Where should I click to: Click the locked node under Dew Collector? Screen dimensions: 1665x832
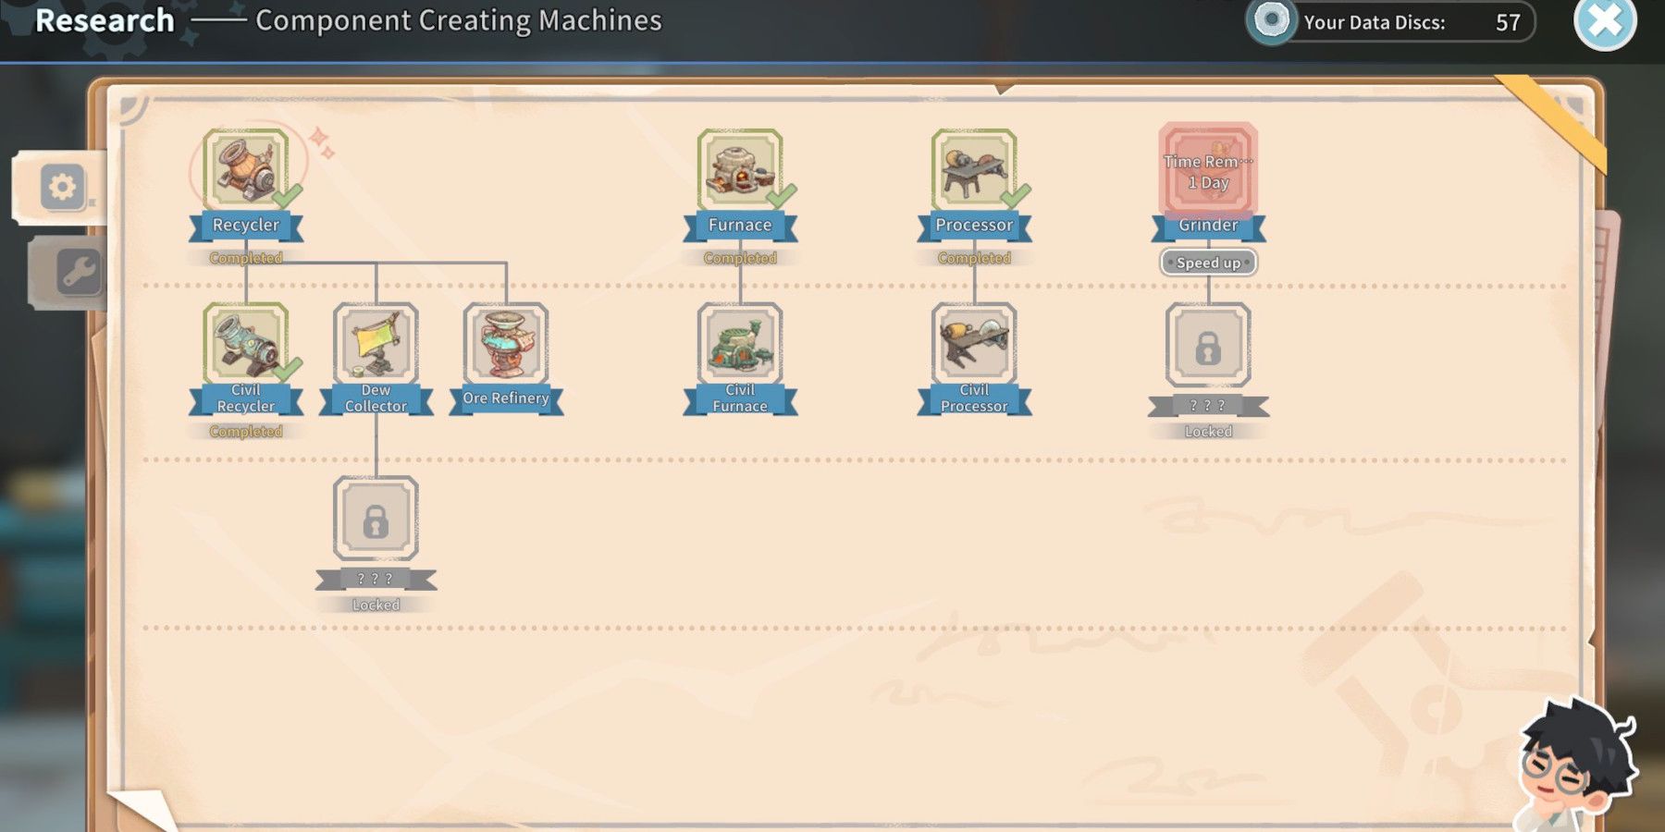tap(376, 519)
